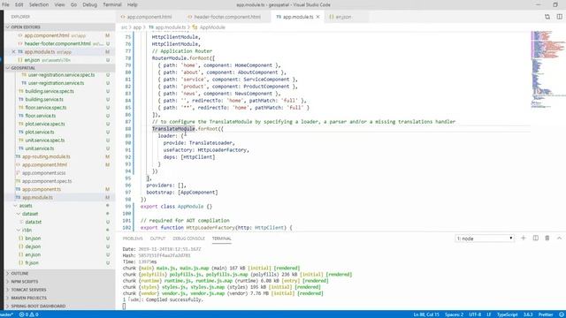Expand the Outline section
The image size is (566, 318).
pyautogui.click(x=60, y=273)
